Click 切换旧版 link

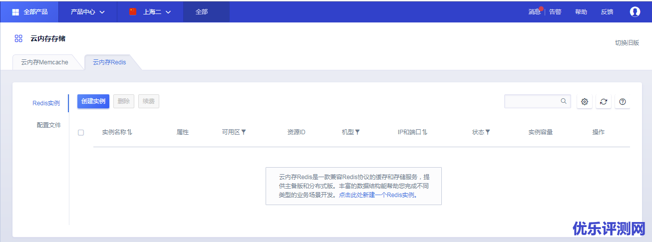(627, 42)
